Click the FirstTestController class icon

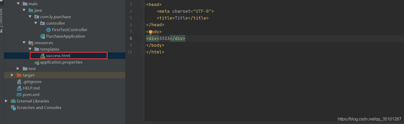pos(48,30)
